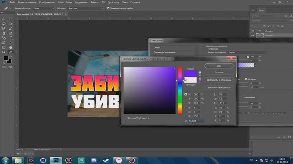Open Steam from the taskbar
This screenshot has height=164, width=293.
pyautogui.click(x=106, y=160)
